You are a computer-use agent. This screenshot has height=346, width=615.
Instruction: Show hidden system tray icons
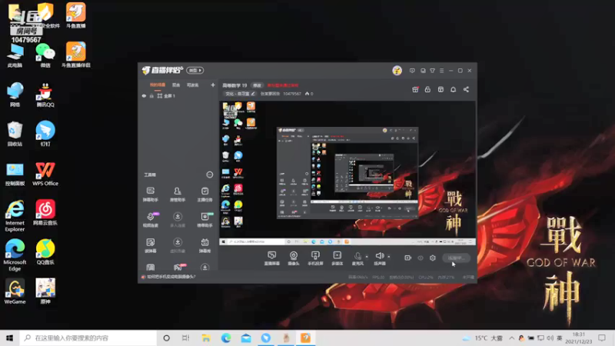click(x=511, y=338)
